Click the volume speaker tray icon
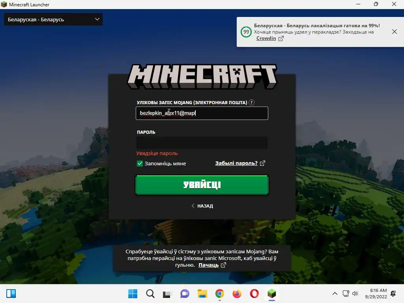 coord(355,294)
